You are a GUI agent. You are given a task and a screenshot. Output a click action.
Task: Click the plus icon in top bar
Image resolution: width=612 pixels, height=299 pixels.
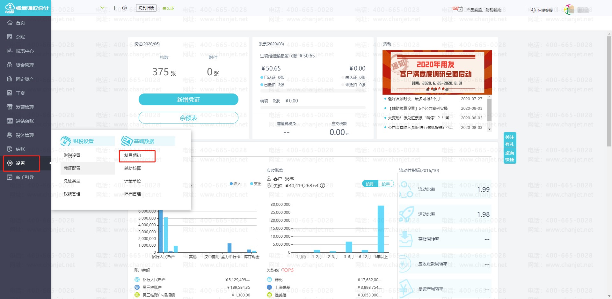pyautogui.click(x=114, y=8)
